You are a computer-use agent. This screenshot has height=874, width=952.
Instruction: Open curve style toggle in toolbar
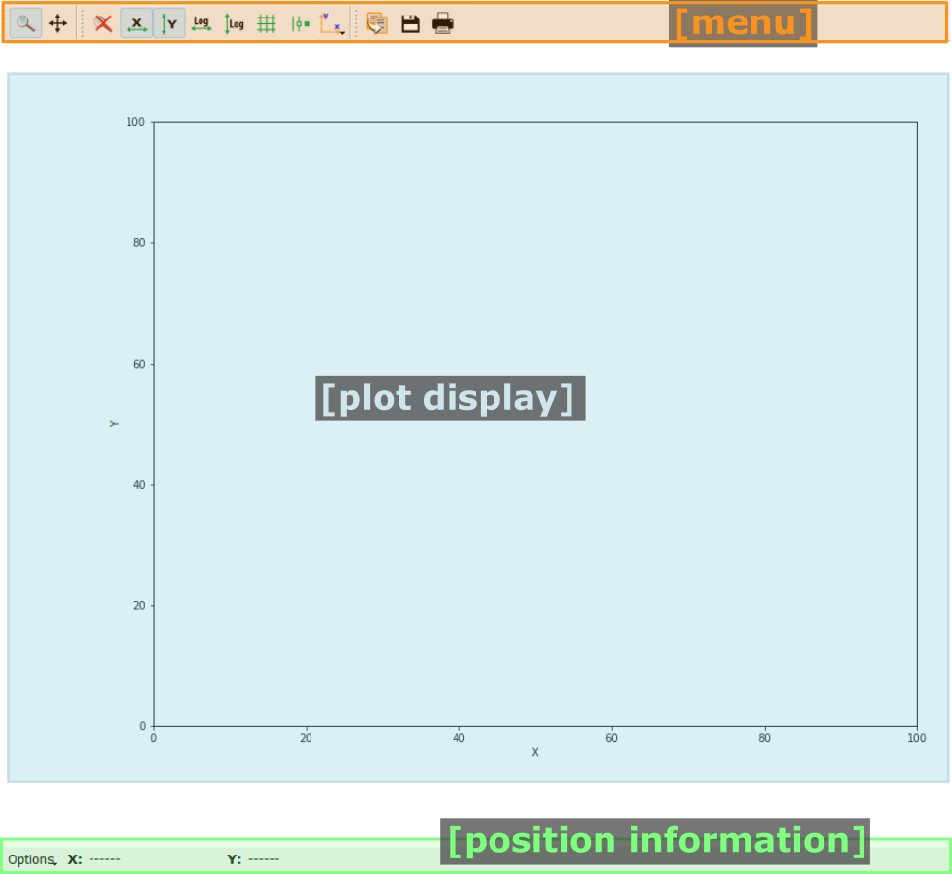click(x=300, y=23)
